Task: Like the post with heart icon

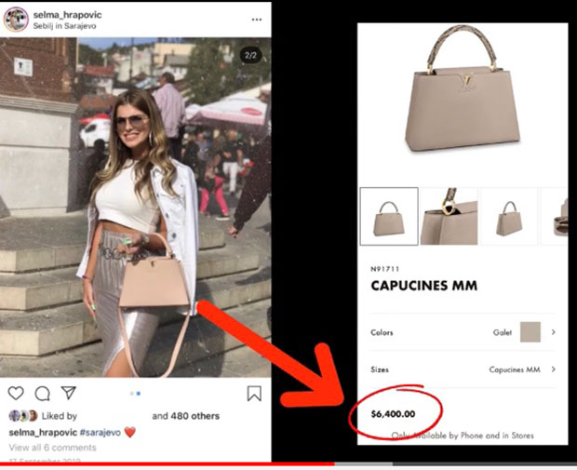Action: pos(16,393)
